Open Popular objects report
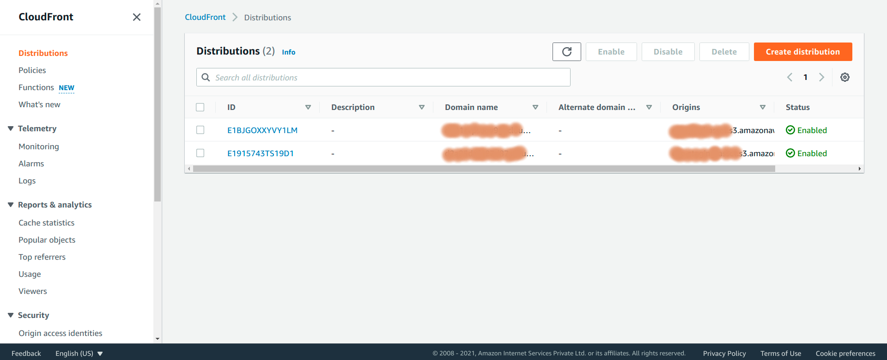Screen dimensions: 887x360 (x=47, y=240)
